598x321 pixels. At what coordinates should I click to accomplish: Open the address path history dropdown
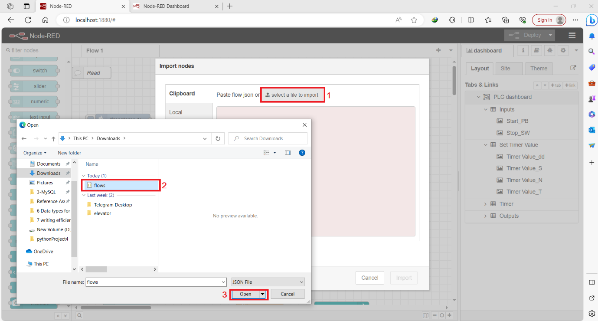coord(205,139)
